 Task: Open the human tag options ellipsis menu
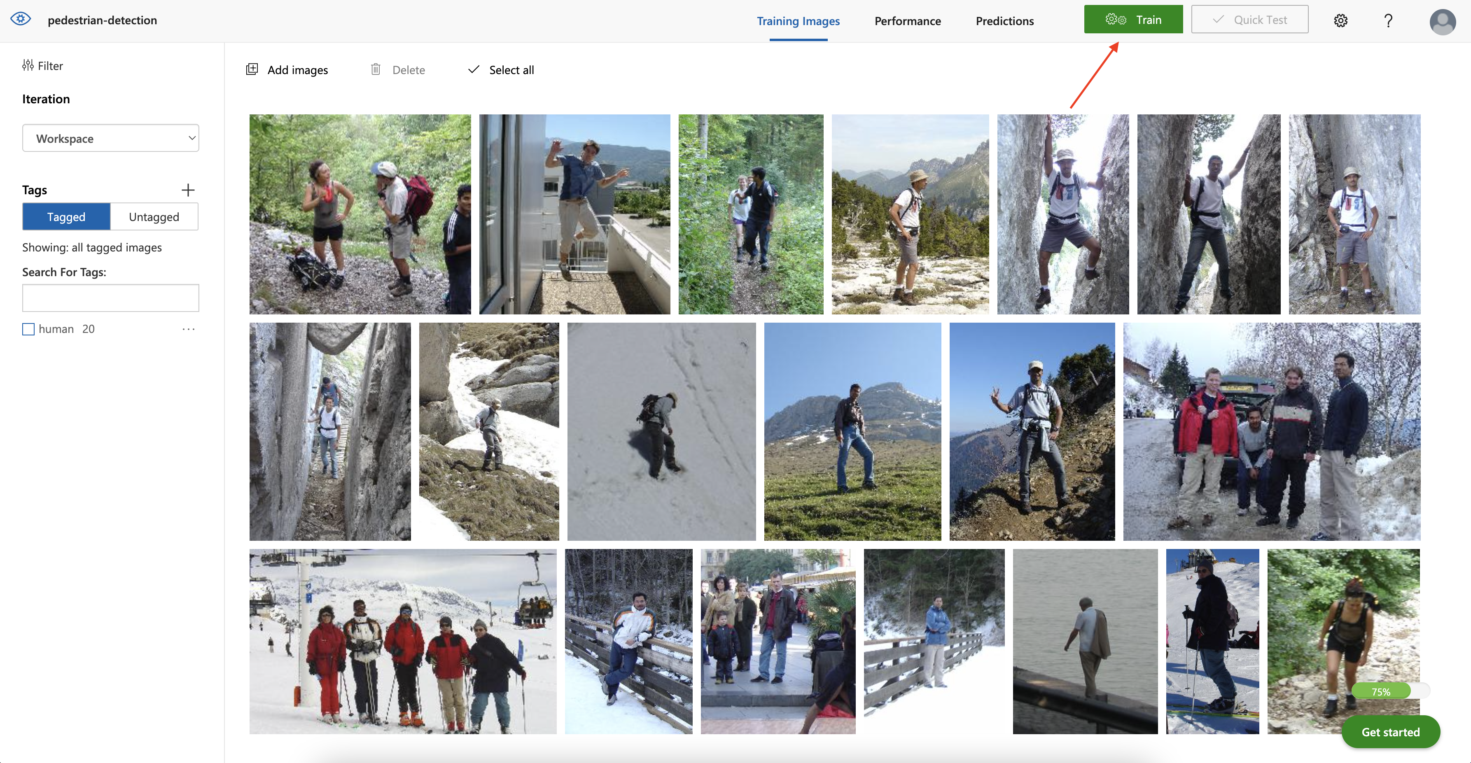pyautogui.click(x=189, y=329)
